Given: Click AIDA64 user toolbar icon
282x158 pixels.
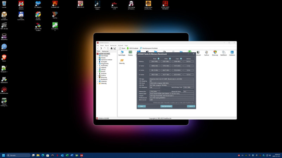Looking at the screenshot, I should [x=111, y=48].
